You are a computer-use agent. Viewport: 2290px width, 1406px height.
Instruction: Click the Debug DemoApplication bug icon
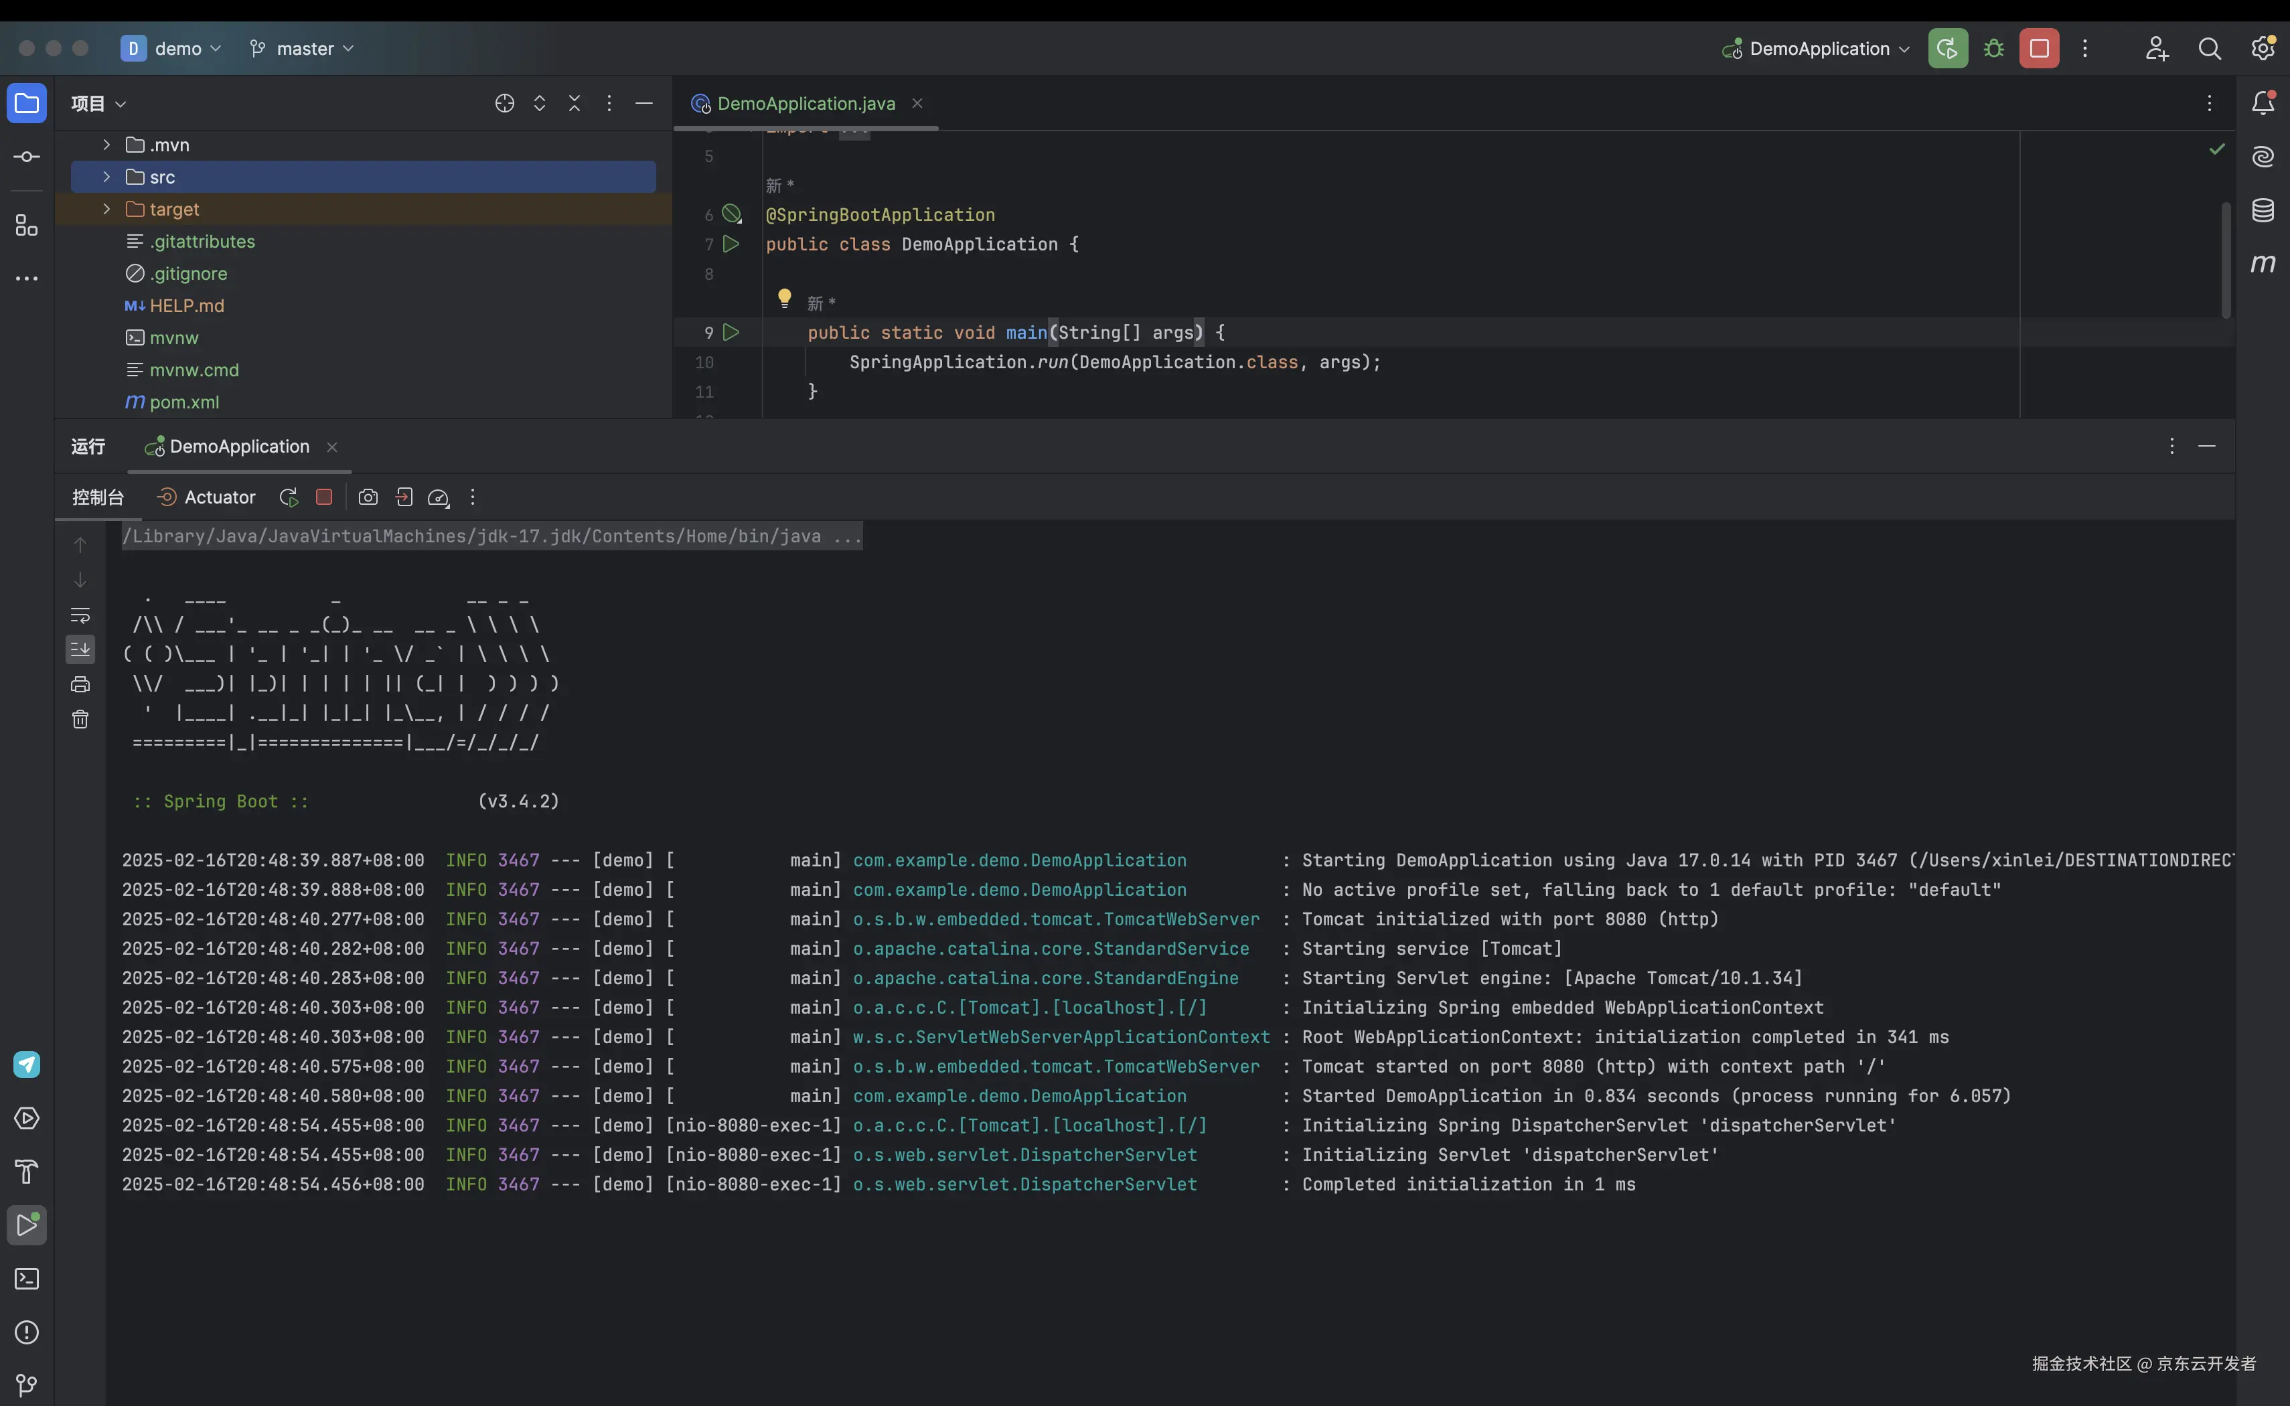(x=1993, y=48)
